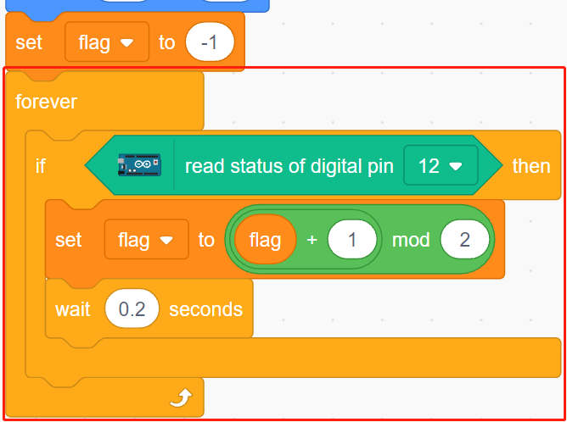Click the forever loop arrow icon

point(181,397)
